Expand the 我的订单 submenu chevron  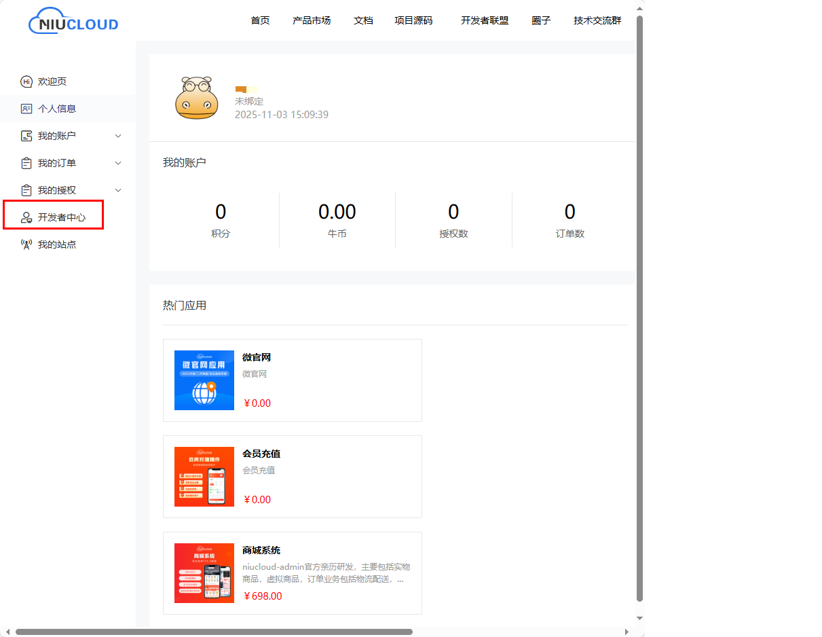tap(118, 163)
